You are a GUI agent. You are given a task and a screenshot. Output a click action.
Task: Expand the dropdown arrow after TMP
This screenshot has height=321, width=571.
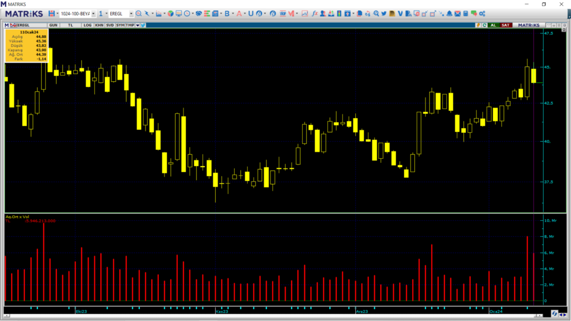click(138, 25)
